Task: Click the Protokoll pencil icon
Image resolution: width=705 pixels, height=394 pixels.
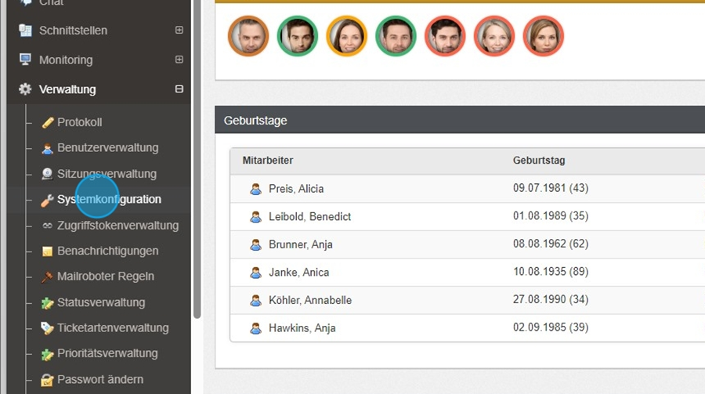Action: point(48,122)
